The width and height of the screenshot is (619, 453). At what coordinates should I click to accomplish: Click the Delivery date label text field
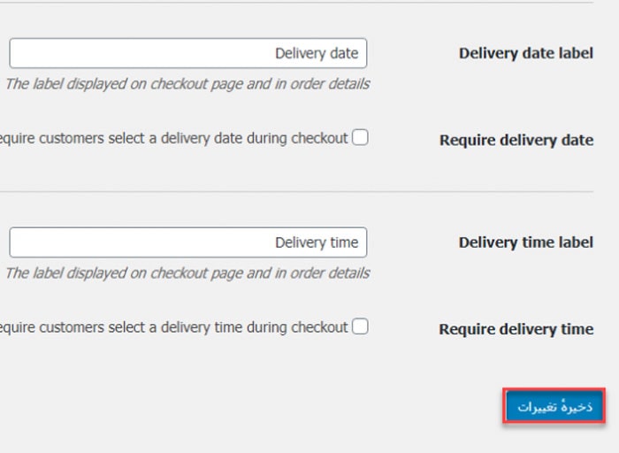click(188, 53)
